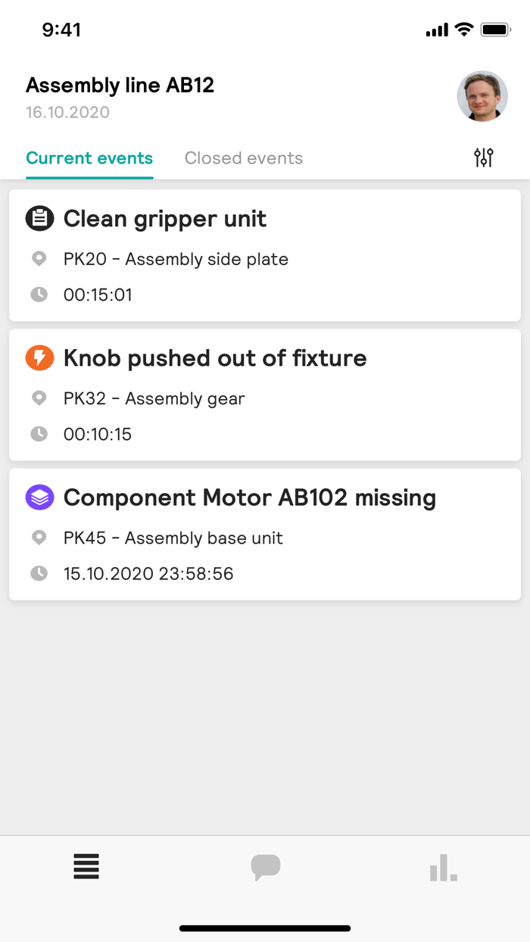This screenshot has height=942, width=530.
Task: Open the statistics bar chart icon
Action: click(443, 867)
